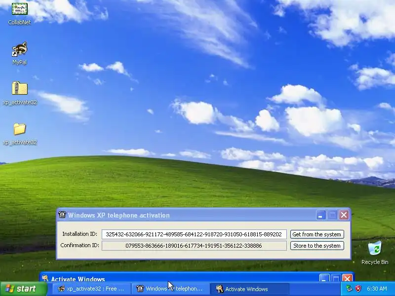Click the green network tray icon
This screenshot has height=296, width=395.
click(x=349, y=289)
